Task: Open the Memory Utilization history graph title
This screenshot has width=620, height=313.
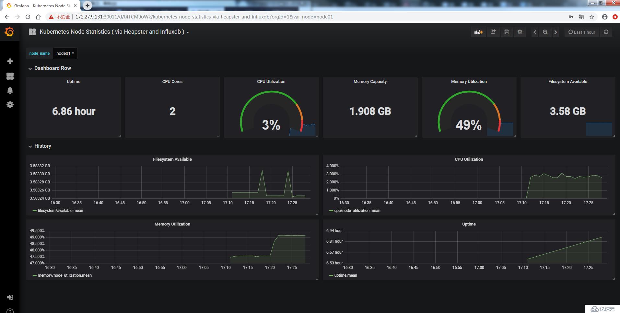Action: [172, 224]
